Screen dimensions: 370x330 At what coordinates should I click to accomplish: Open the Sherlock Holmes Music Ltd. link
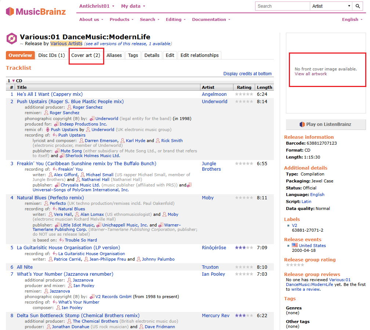(92, 156)
